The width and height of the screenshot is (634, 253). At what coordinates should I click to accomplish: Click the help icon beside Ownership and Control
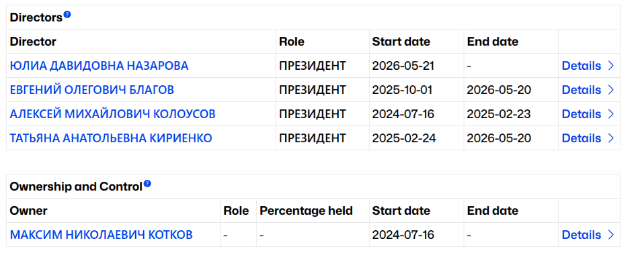click(x=147, y=184)
